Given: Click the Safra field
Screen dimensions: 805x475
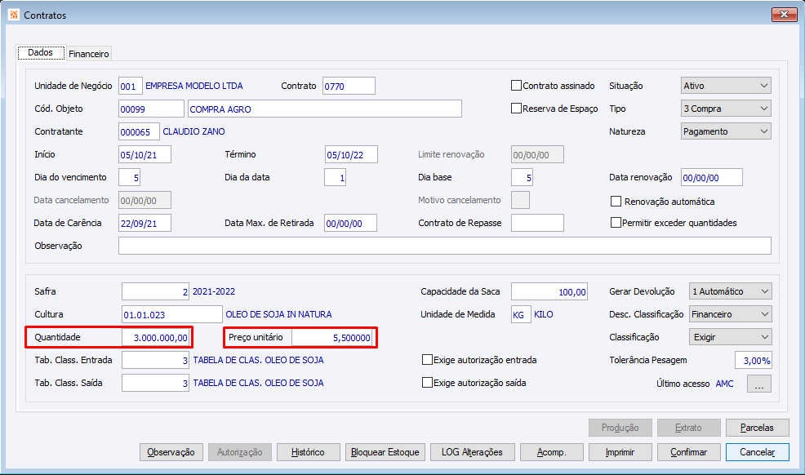Looking at the screenshot, I should (156, 291).
